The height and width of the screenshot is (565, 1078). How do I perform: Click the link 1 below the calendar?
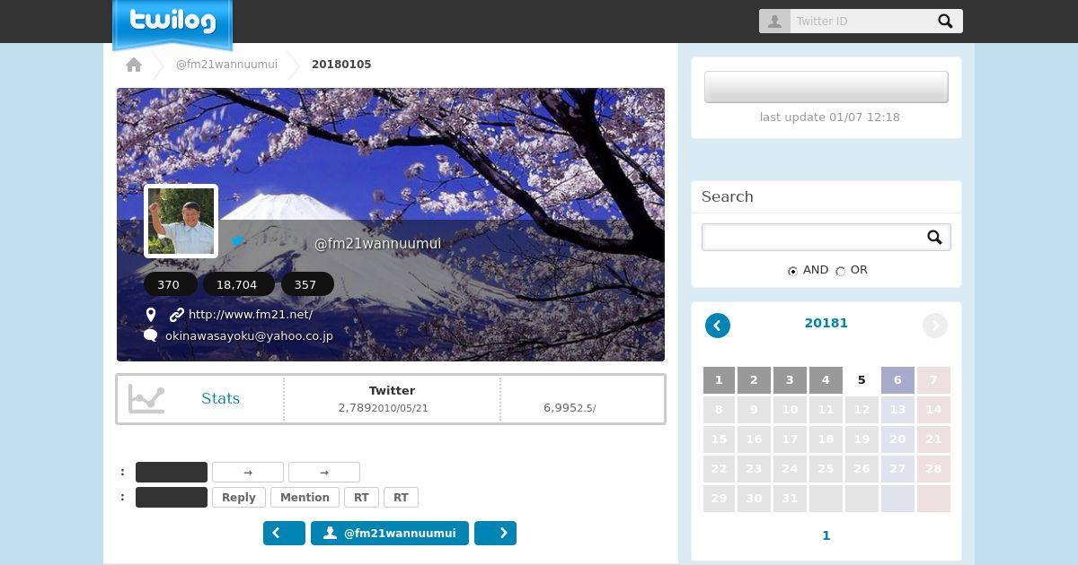(826, 535)
